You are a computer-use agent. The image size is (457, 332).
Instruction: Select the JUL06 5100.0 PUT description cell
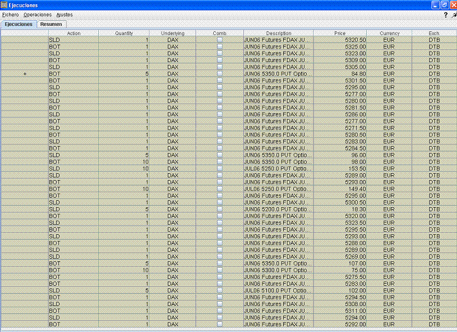[x=278, y=291]
